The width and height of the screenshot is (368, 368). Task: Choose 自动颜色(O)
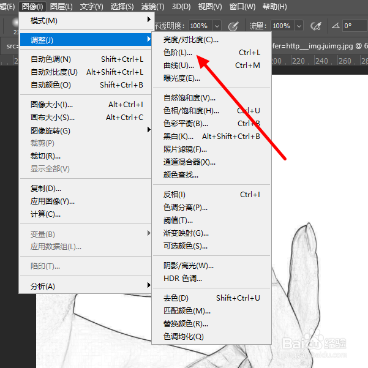[x=86, y=84]
